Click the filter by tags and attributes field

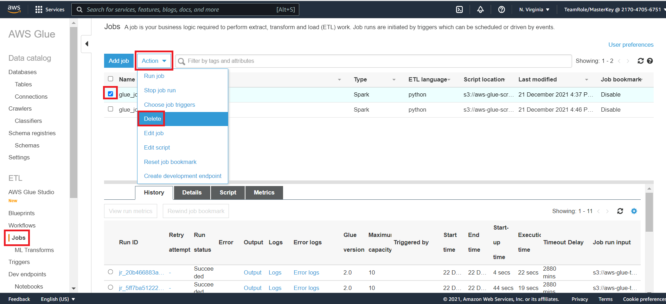tap(373, 61)
